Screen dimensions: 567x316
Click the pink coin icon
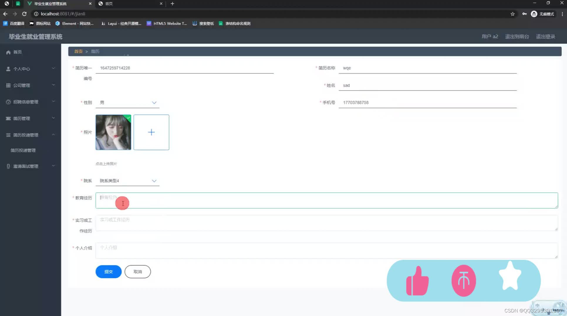click(464, 281)
